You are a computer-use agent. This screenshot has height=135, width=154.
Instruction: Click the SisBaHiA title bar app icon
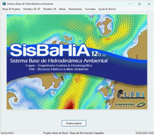click(4, 4)
